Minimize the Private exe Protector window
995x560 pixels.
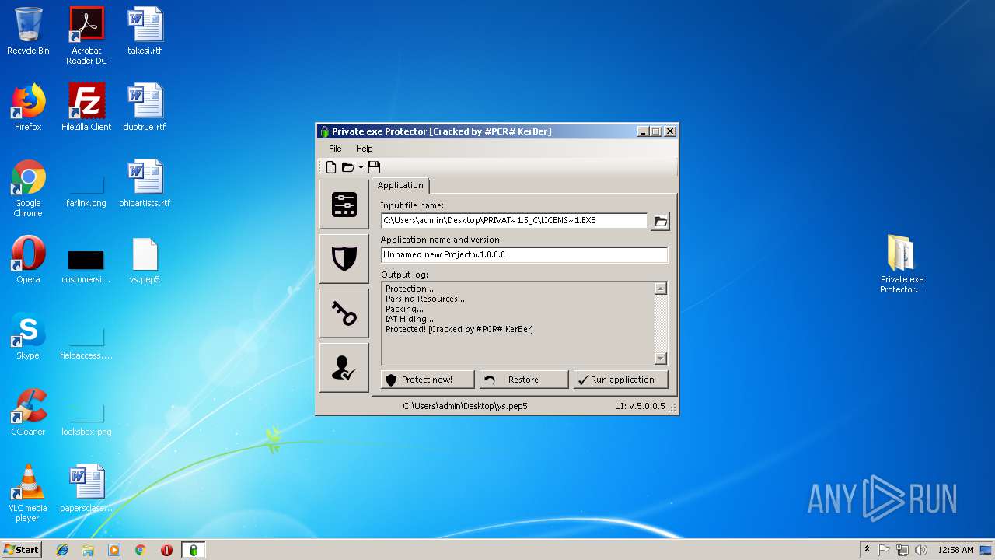click(x=644, y=131)
